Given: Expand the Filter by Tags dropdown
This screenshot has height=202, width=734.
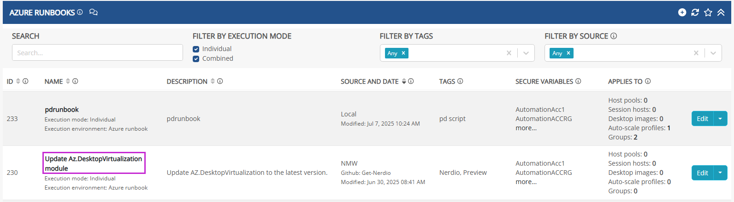Looking at the screenshot, I should coord(526,53).
